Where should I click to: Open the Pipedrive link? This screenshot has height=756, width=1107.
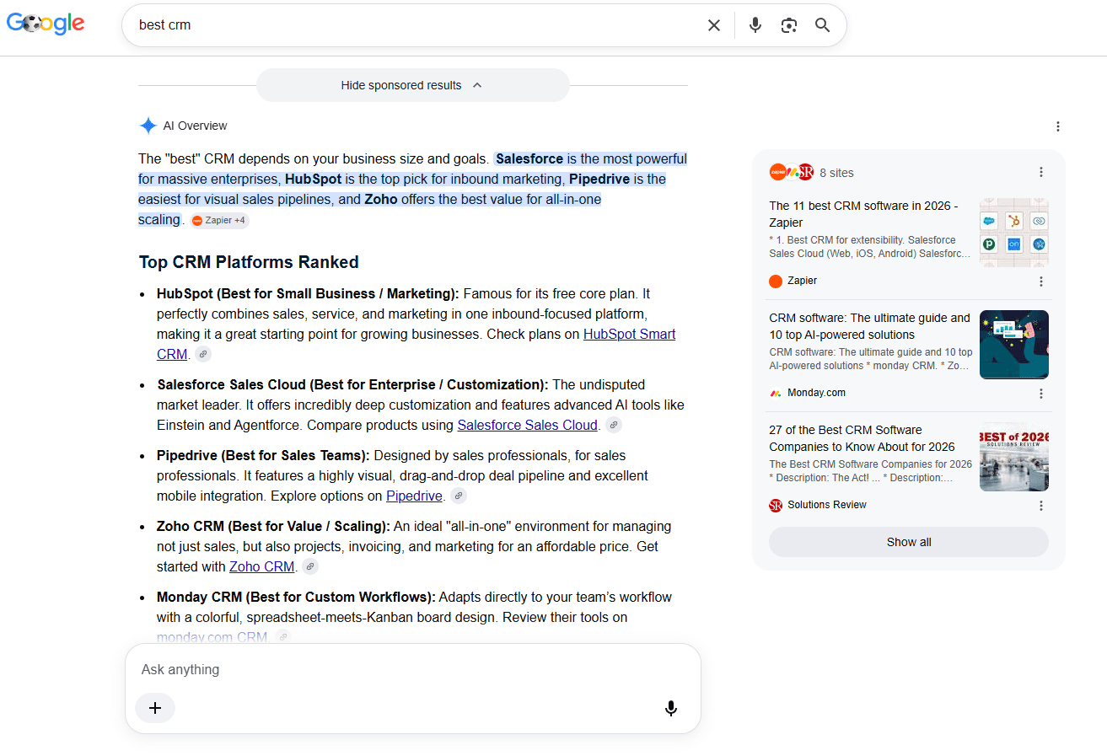point(414,496)
